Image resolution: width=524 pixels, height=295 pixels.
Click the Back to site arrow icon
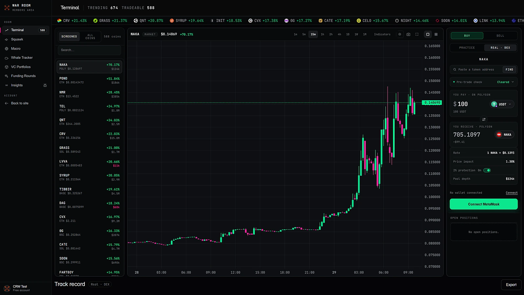[x=7, y=103]
